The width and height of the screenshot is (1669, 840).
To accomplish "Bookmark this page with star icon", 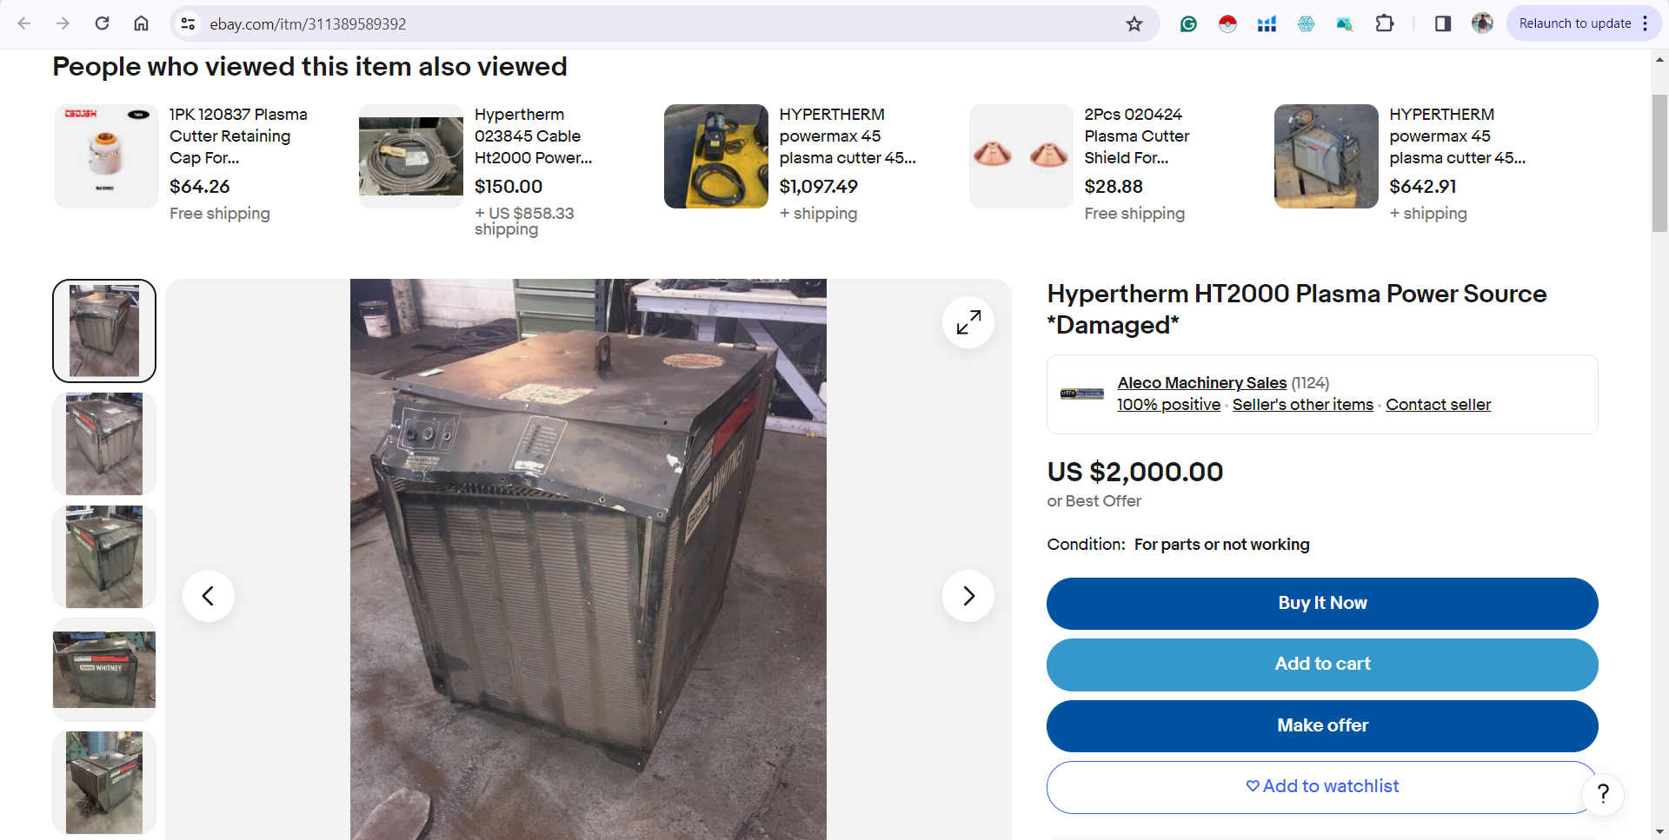I will 1134,23.
